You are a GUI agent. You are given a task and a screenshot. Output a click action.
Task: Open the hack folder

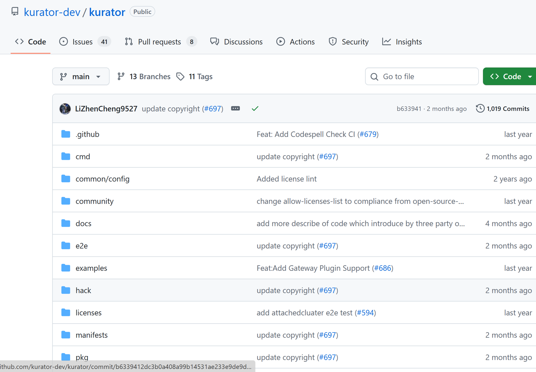tap(83, 290)
